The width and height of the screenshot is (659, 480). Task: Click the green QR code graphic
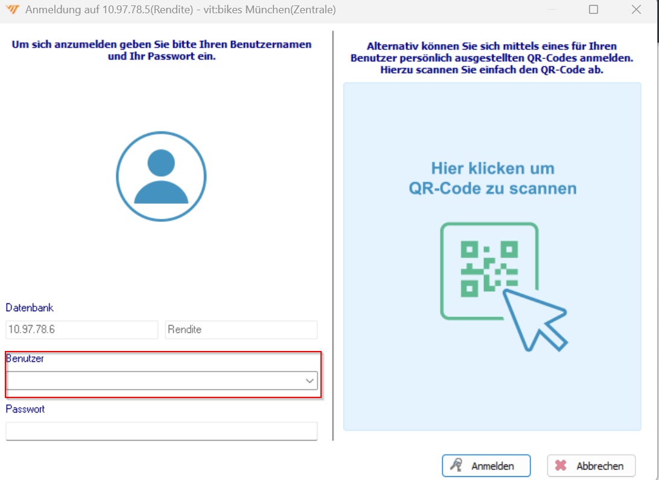tap(489, 268)
